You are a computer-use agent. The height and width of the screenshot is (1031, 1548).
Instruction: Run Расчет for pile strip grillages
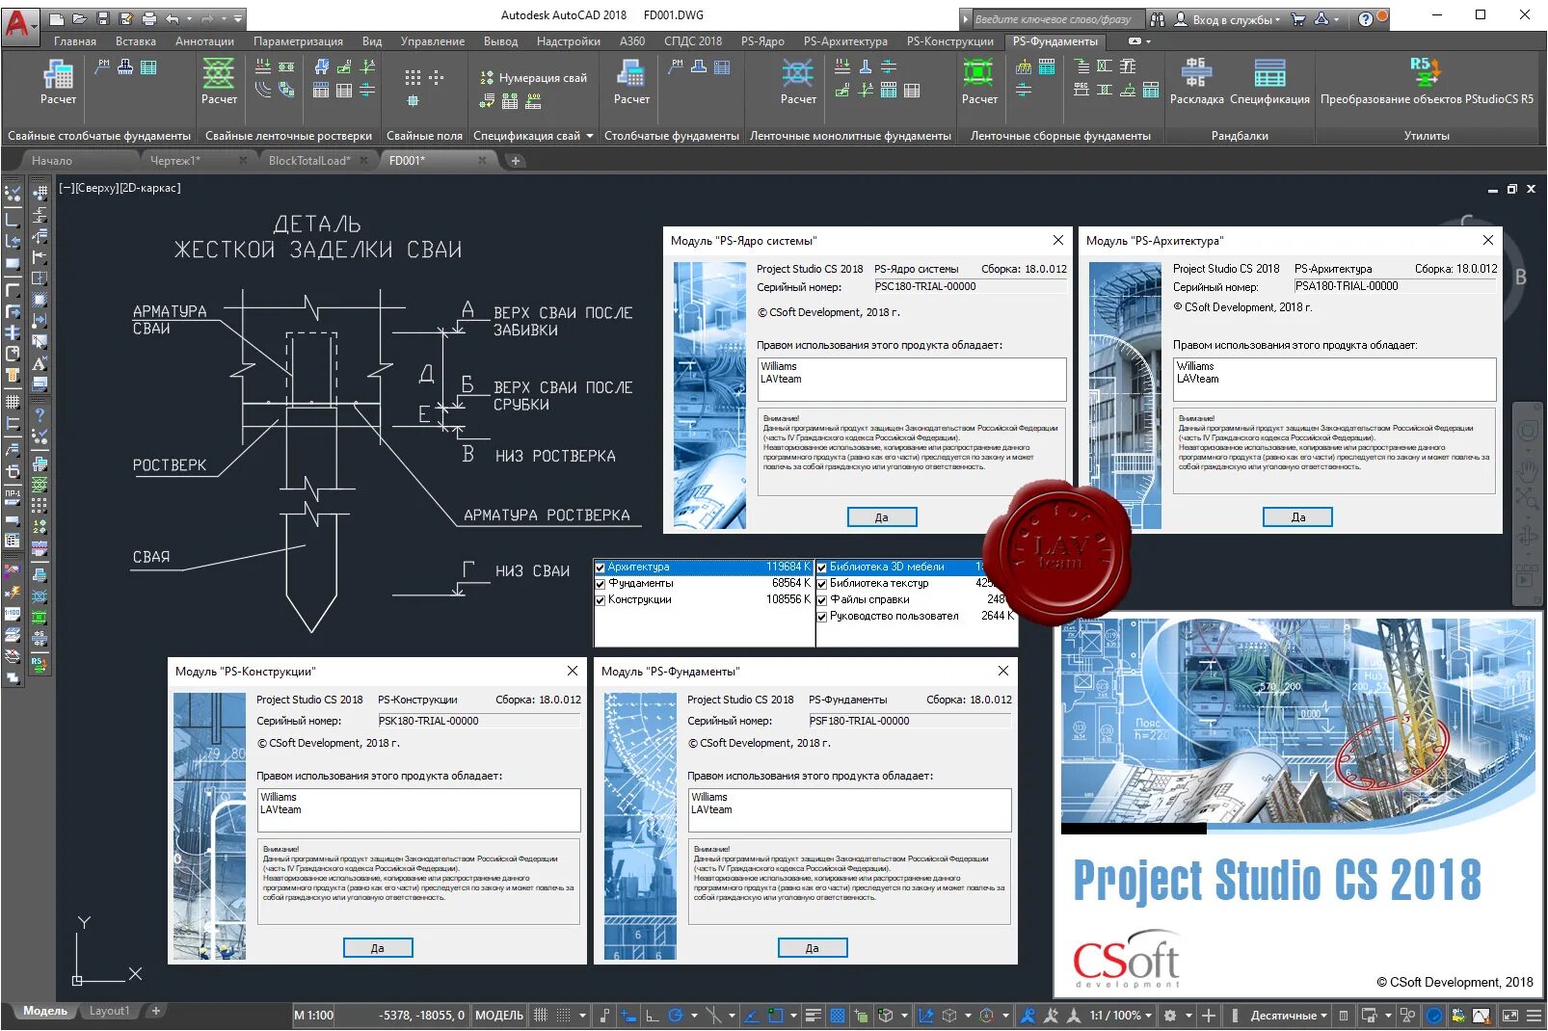219,81
